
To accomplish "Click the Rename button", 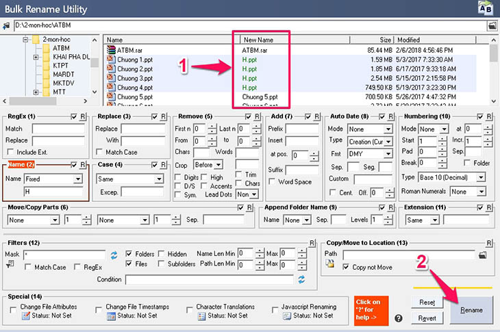I will (471, 310).
